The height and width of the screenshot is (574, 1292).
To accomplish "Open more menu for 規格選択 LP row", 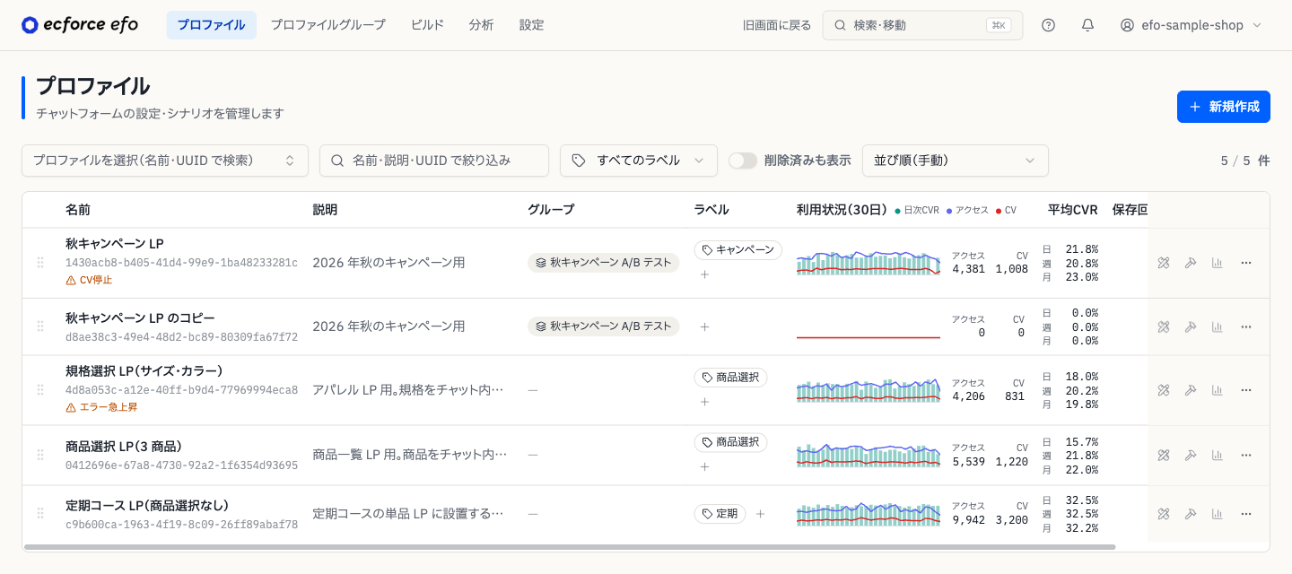I will tap(1246, 390).
